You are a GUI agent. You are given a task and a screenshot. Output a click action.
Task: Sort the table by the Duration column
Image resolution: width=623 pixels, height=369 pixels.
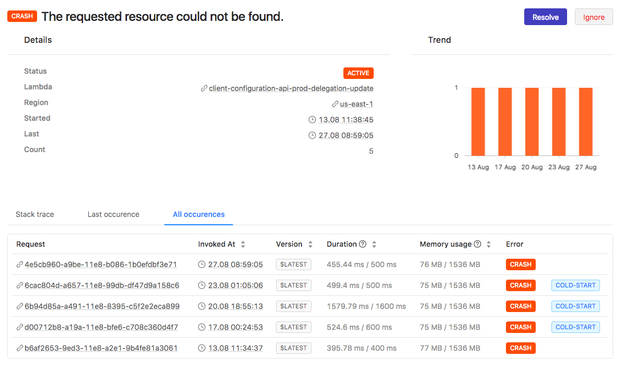(374, 244)
